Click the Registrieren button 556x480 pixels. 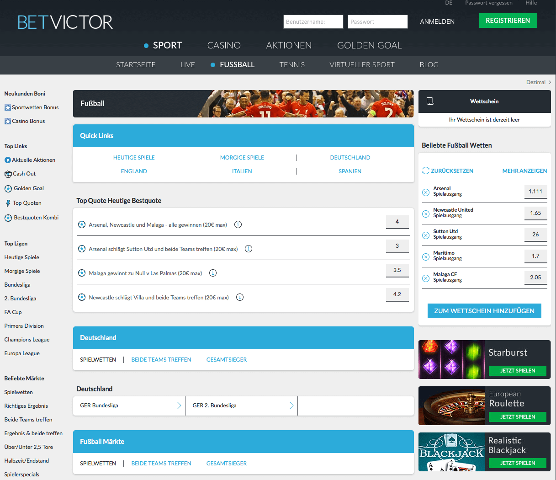tap(508, 21)
